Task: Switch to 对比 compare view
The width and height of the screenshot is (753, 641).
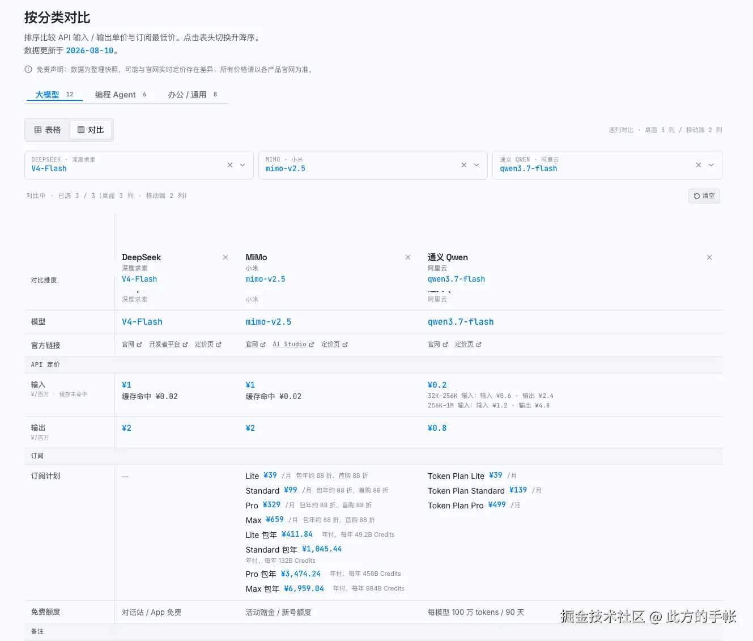Action: [x=91, y=130]
